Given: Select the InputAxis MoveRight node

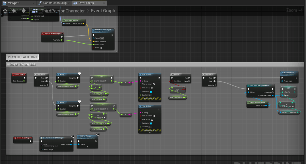Looking at the screenshot, I should coord(53,33).
